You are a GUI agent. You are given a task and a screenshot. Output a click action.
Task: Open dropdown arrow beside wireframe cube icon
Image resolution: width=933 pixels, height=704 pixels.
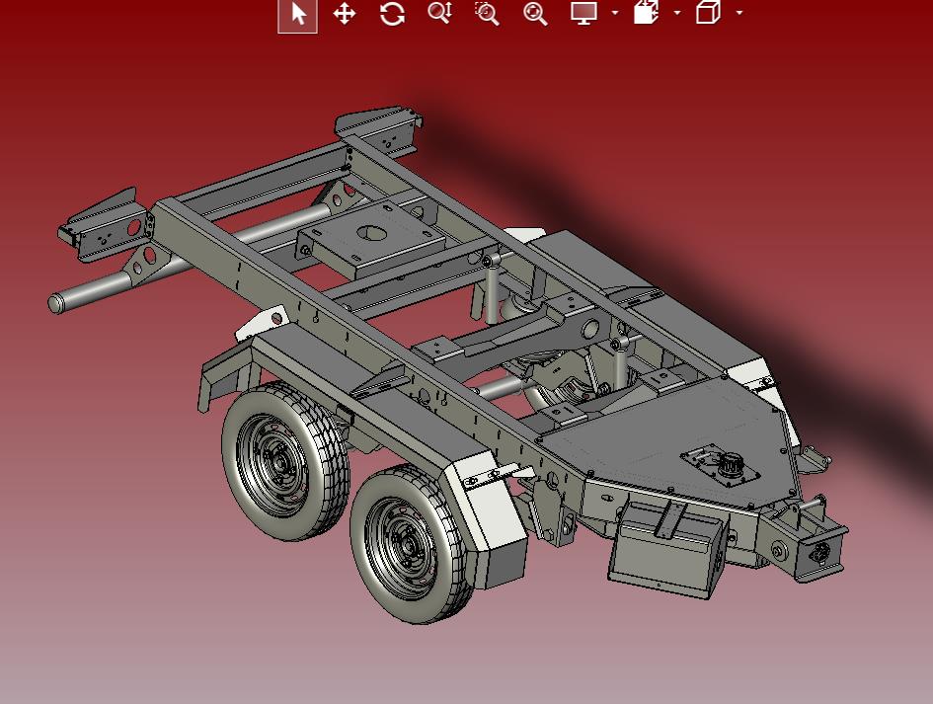[x=739, y=13]
